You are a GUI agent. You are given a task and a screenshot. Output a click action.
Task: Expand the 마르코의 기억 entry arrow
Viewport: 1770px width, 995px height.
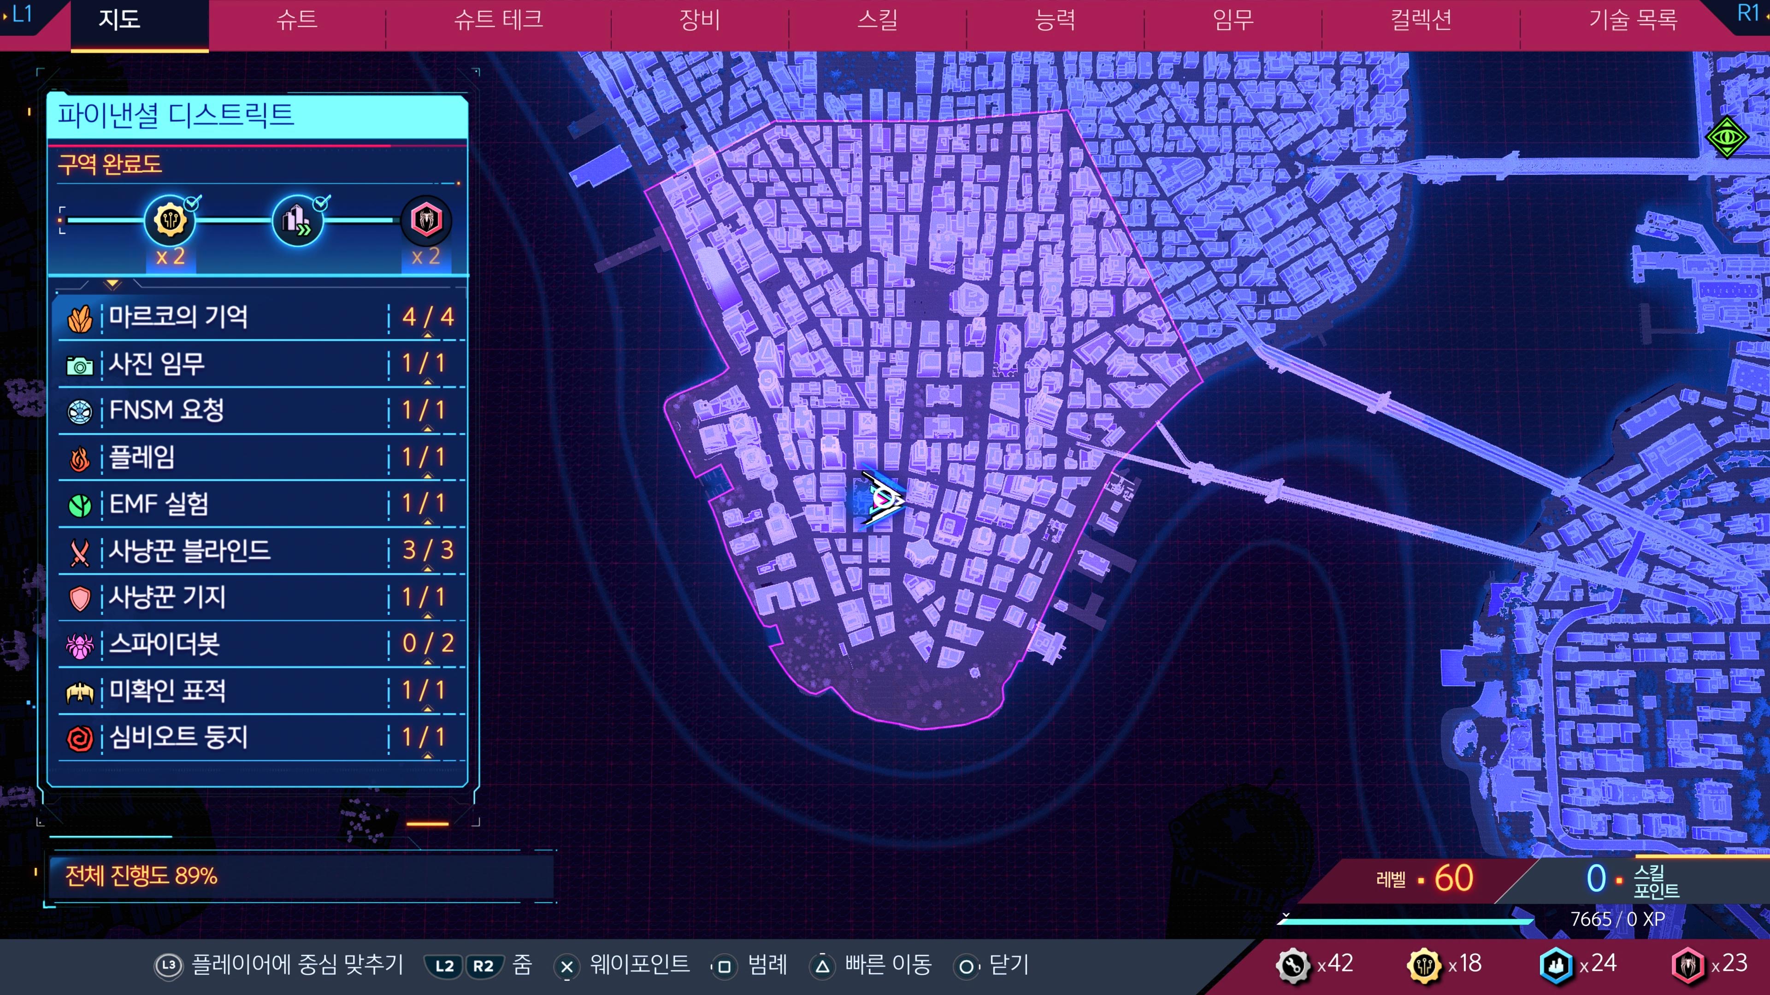(427, 335)
